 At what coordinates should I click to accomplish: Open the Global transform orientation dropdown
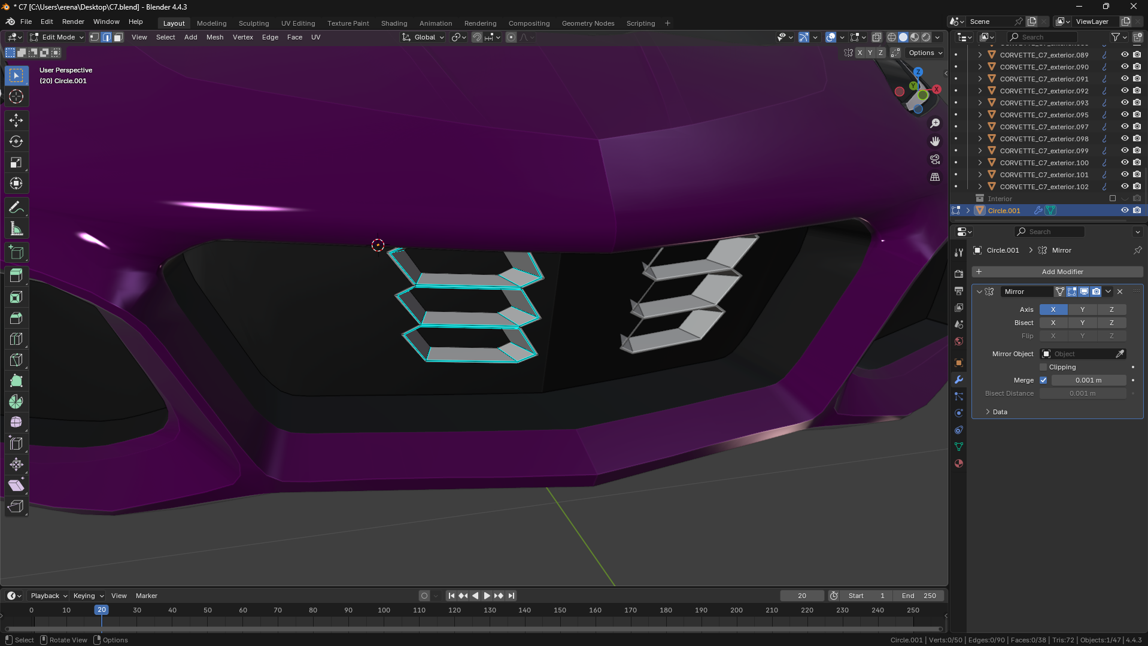(x=424, y=37)
